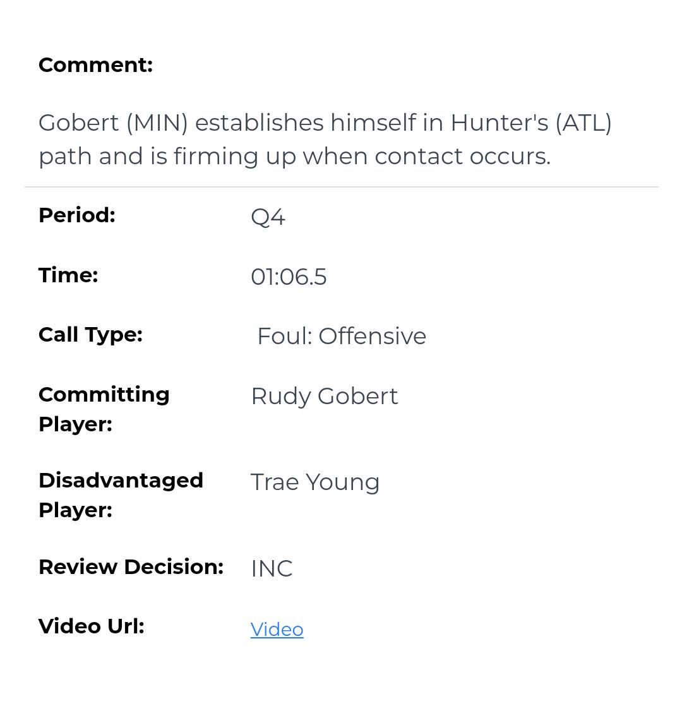The height and width of the screenshot is (706, 682).
Task: Select the Q4 period value
Action: 268,217
